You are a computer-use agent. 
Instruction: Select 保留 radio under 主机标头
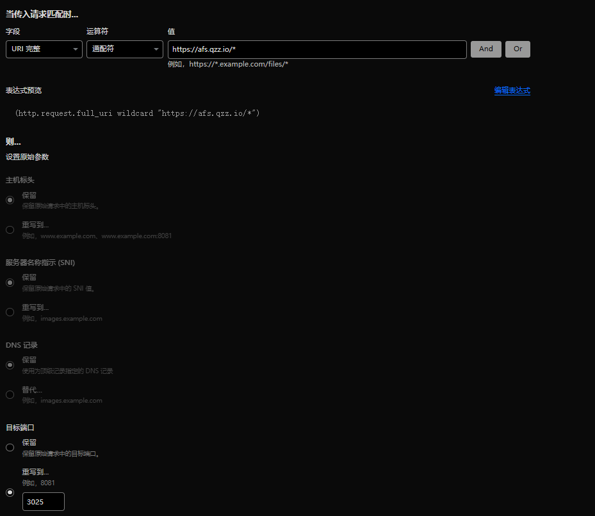coord(10,200)
